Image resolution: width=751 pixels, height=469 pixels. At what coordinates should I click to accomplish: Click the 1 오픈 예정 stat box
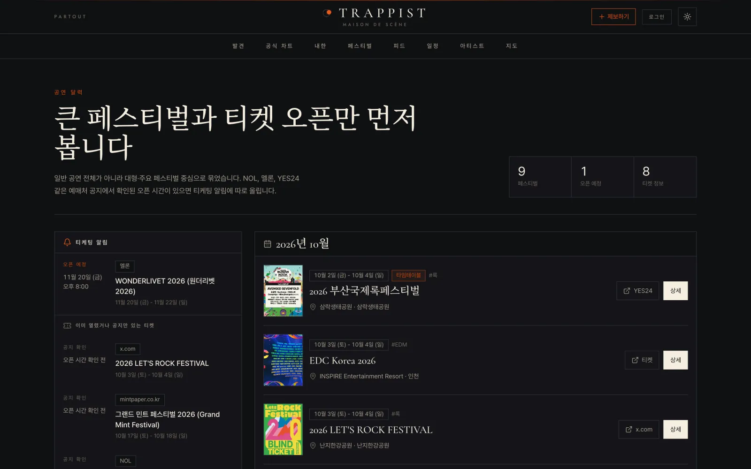[x=603, y=177]
